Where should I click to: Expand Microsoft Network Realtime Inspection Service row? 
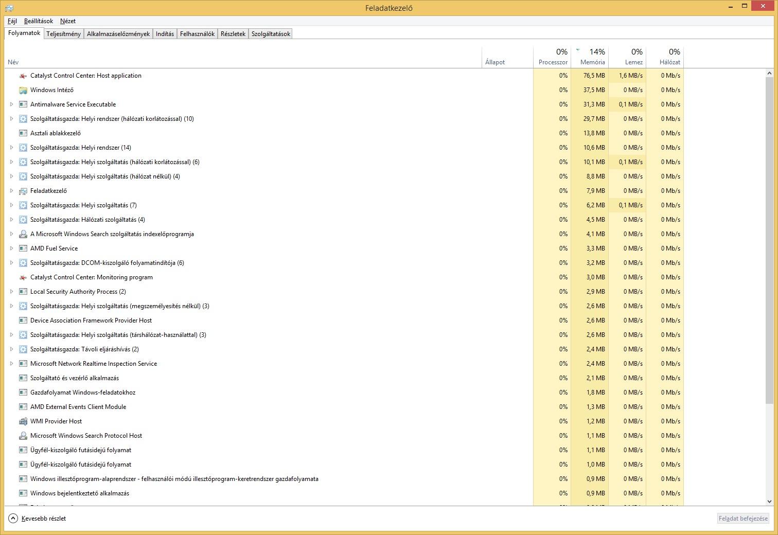[x=11, y=364]
